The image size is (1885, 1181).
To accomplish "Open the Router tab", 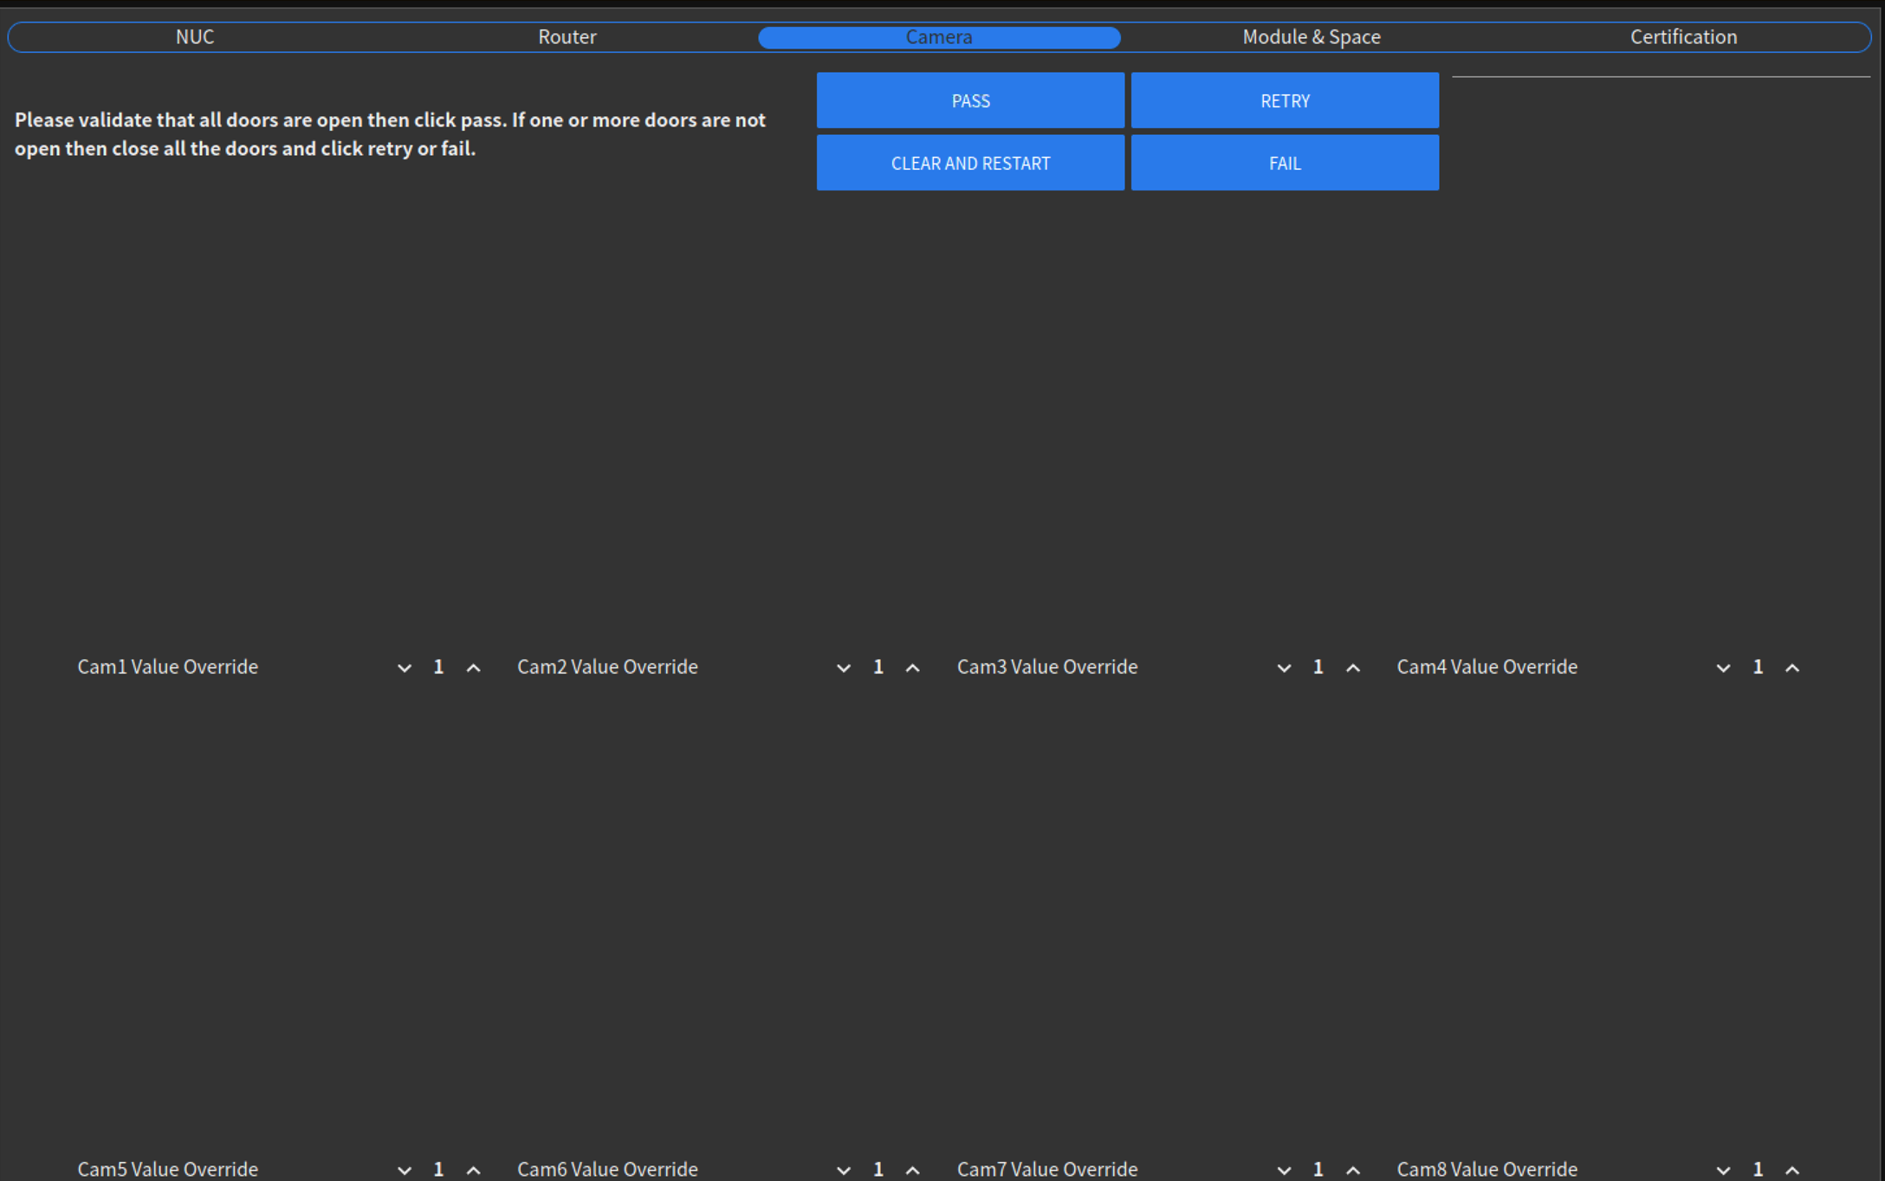I will click(x=567, y=37).
